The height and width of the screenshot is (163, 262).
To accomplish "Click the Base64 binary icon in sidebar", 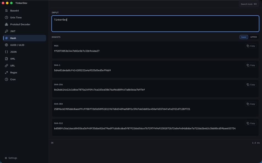I will [6, 11].
